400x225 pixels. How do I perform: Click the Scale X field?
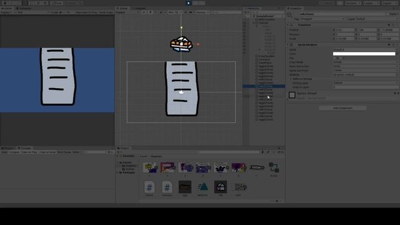click(344, 39)
